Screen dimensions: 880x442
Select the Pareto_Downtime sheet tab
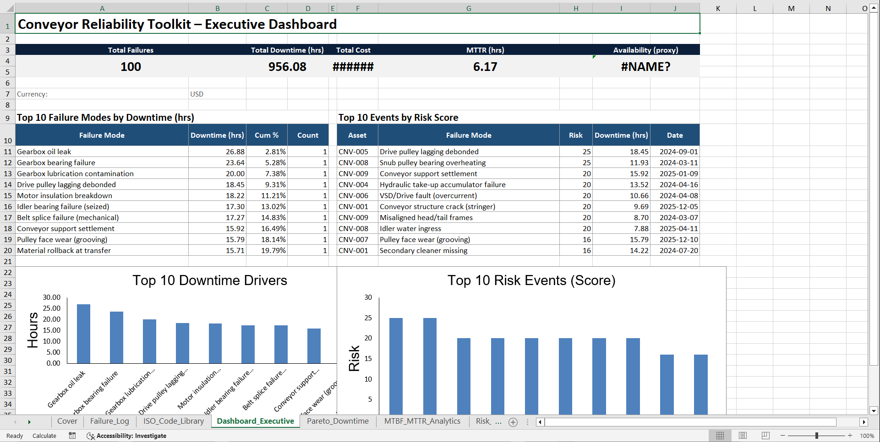point(338,421)
